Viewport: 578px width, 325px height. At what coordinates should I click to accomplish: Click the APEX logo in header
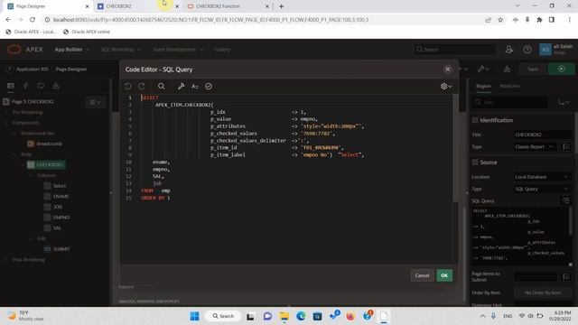tap(25, 50)
